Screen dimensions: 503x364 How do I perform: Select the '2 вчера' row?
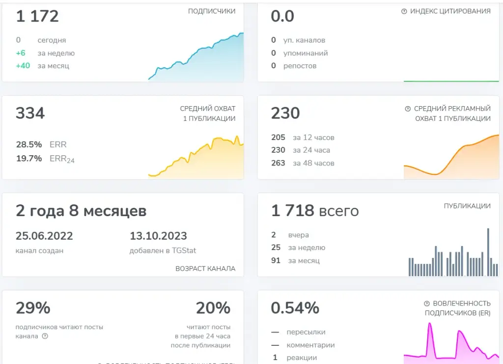point(290,235)
